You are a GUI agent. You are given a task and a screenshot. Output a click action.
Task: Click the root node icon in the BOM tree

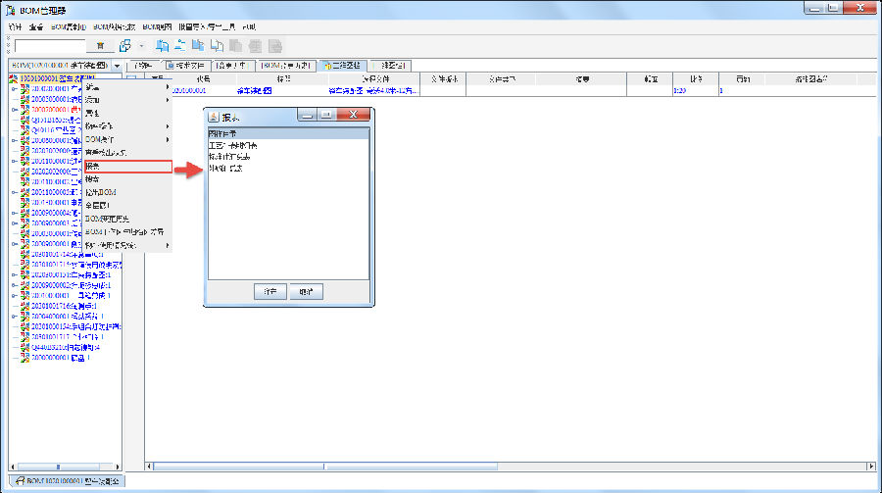coord(13,77)
